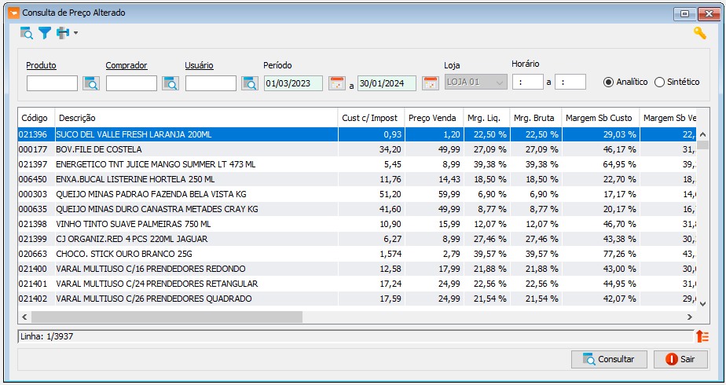Click the printer icon in toolbar
This screenshot has width=726, height=385.
click(63, 33)
